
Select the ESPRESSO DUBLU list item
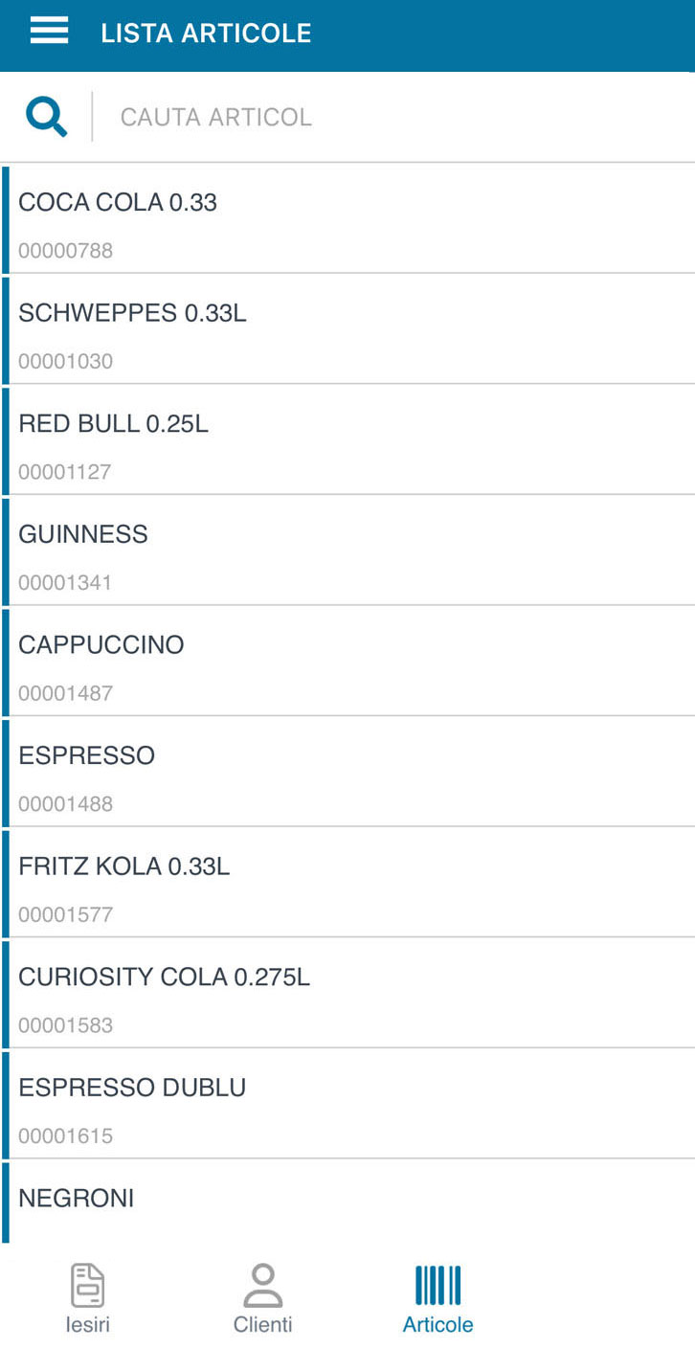tap(347, 1103)
